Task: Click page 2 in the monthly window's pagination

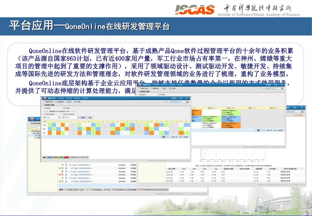Action: 166,137
